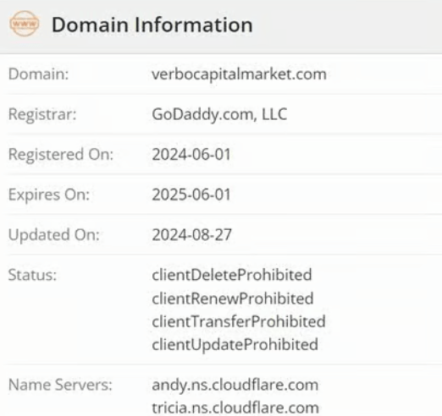Click the orange WWW globe icon
Image resolution: width=442 pixels, height=416 pixels.
(x=25, y=24)
